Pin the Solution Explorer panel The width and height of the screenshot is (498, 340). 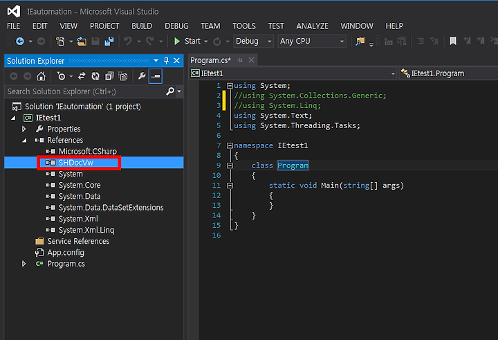tap(166, 61)
